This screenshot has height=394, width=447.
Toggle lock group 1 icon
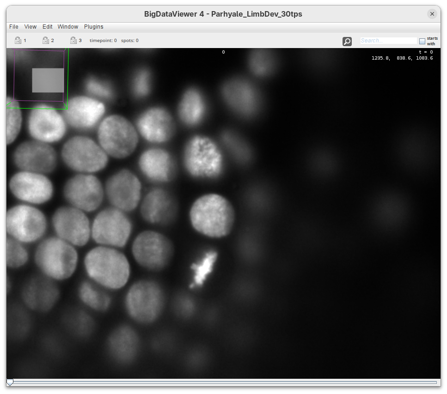tap(18, 40)
